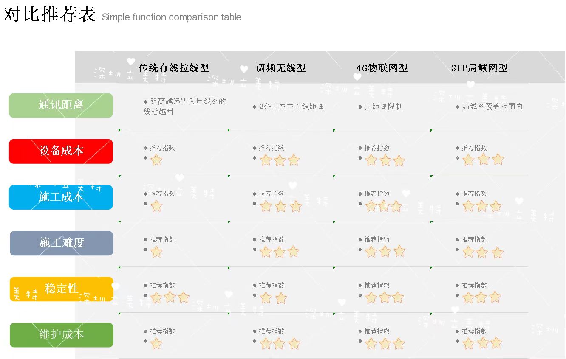This screenshot has height=359, width=566.
Task: Click the two-star 稳定性 rating under 调频无线型
Action: (x=274, y=298)
